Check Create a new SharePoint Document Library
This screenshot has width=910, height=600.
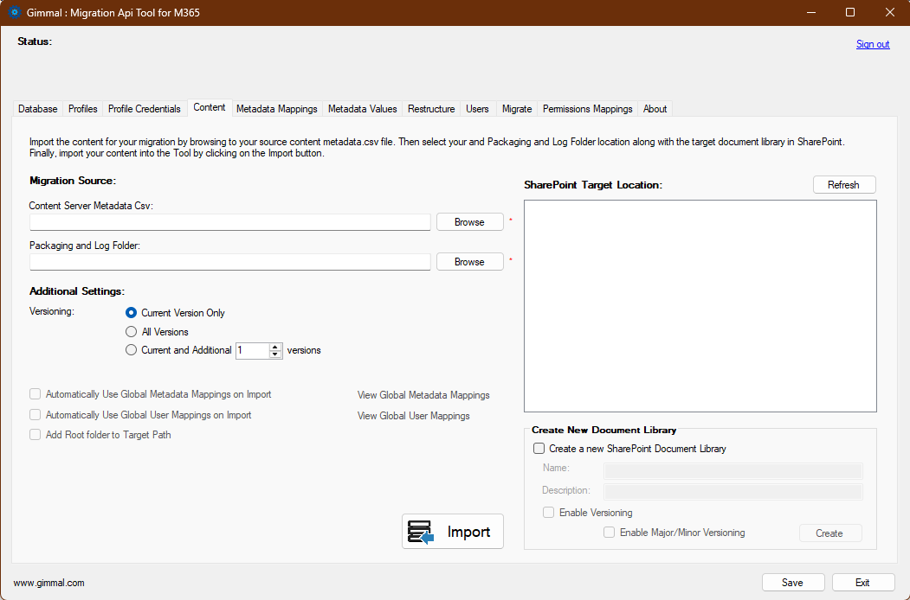[539, 449]
